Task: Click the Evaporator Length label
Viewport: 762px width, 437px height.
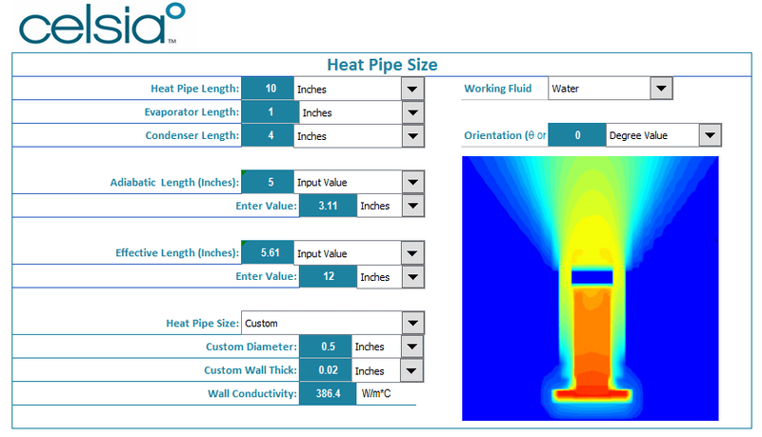Action: click(192, 112)
